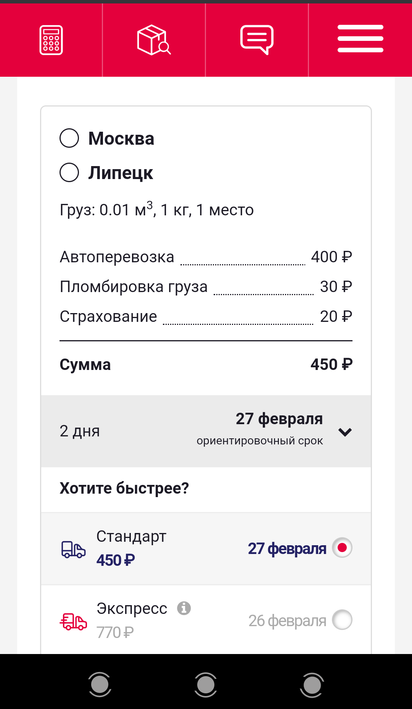This screenshot has height=709, width=412.
Task: Open the shipping cost calculator icon
Action: tap(51, 40)
